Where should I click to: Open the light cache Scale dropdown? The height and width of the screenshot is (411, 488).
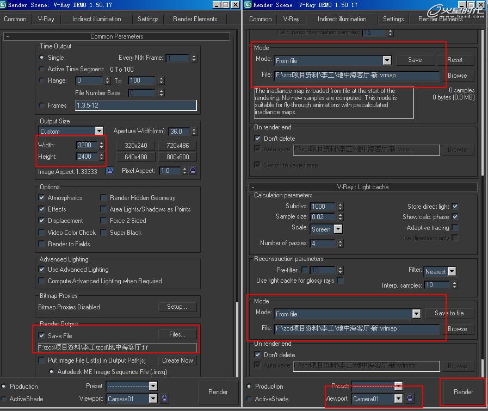(338, 229)
